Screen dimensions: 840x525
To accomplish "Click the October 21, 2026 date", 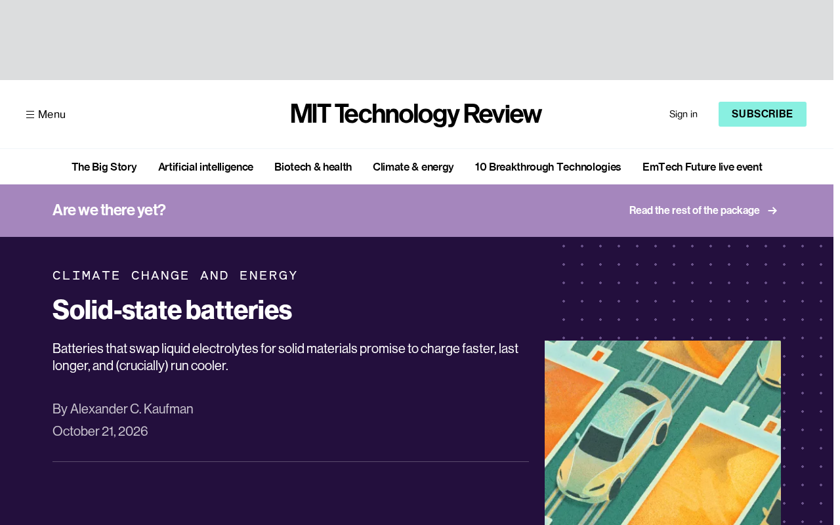I will coord(100,431).
